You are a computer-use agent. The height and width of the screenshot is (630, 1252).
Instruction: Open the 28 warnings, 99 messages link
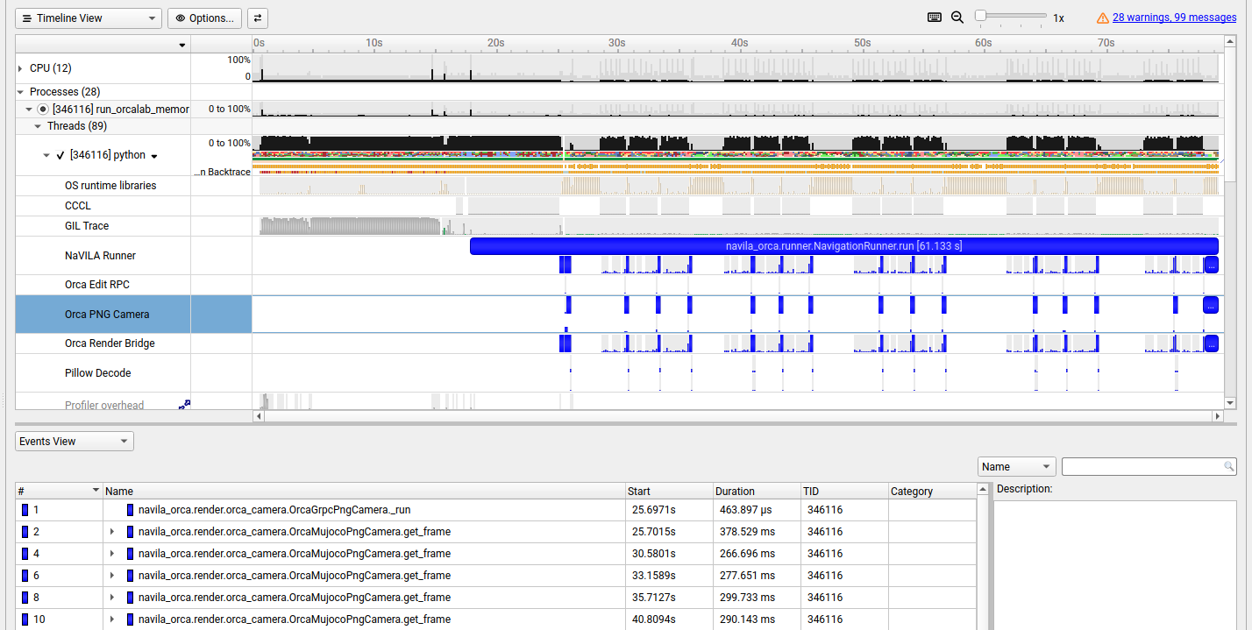1175,18
